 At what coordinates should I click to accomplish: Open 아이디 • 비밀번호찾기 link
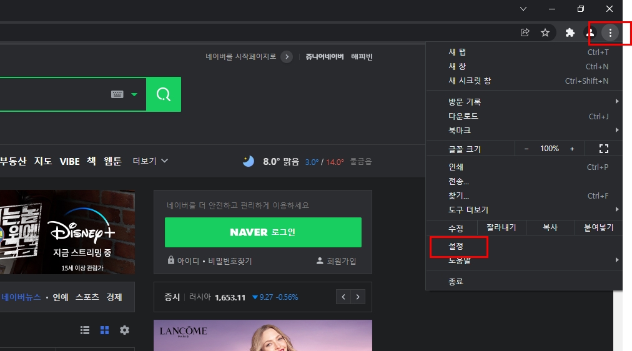click(x=214, y=261)
